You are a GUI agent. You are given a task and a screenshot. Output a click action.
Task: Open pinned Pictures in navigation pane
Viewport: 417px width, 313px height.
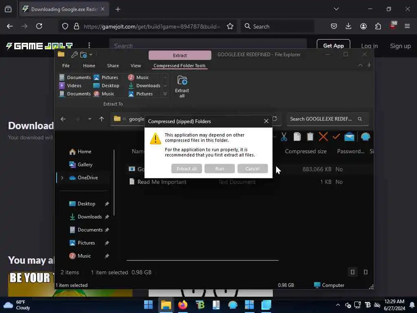(x=86, y=243)
